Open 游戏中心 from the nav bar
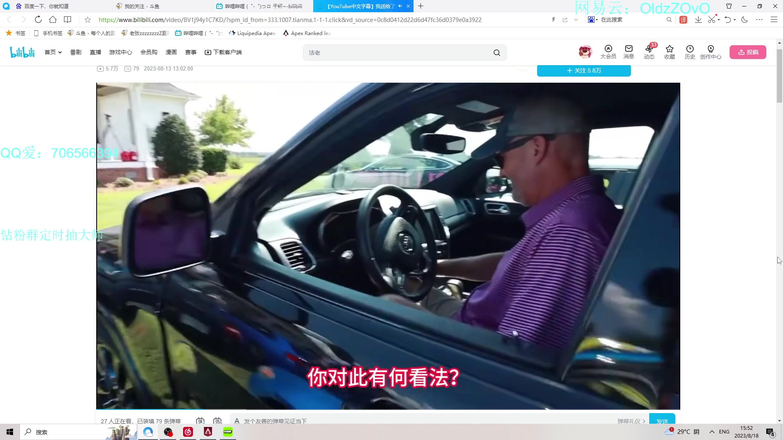The width and height of the screenshot is (783, 440). click(x=121, y=52)
